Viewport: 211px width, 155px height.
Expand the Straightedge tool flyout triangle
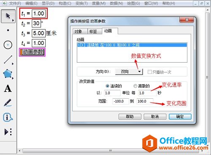click(13, 64)
